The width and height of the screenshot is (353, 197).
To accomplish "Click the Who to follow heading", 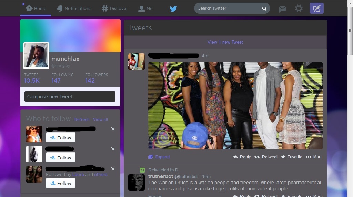I will click(x=48, y=119).
